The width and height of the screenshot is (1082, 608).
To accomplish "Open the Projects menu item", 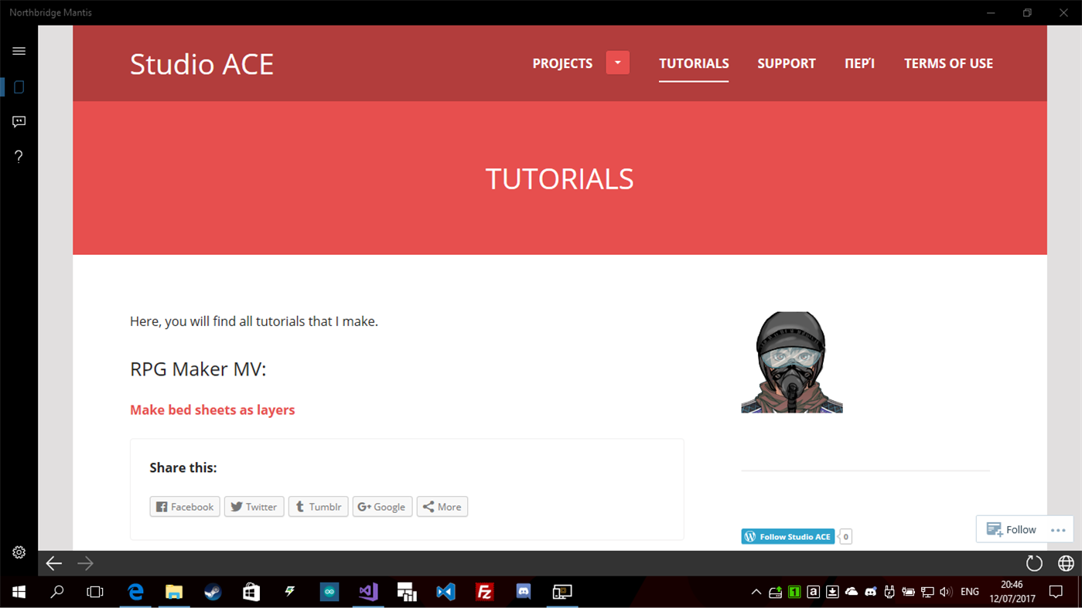I will [562, 63].
